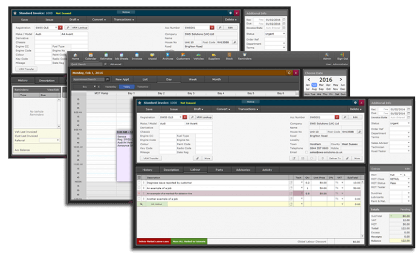The height and width of the screenshot is (254, 417).
Task: Open Vehicles from the main toolbar
Action: (x=198, y=57)
